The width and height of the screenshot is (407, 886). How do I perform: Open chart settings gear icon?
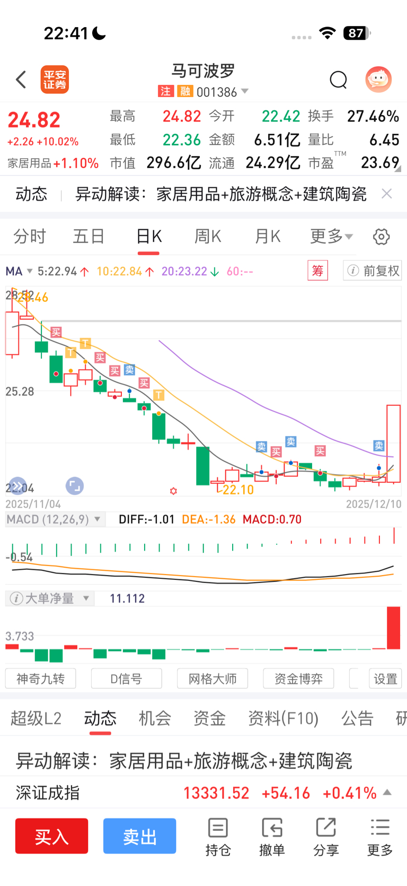pyautogui.click(x=381, y=237)
